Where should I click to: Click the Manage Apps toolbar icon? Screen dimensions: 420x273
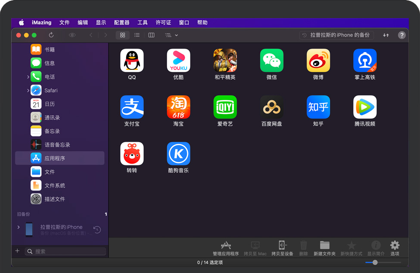(226, 245)
